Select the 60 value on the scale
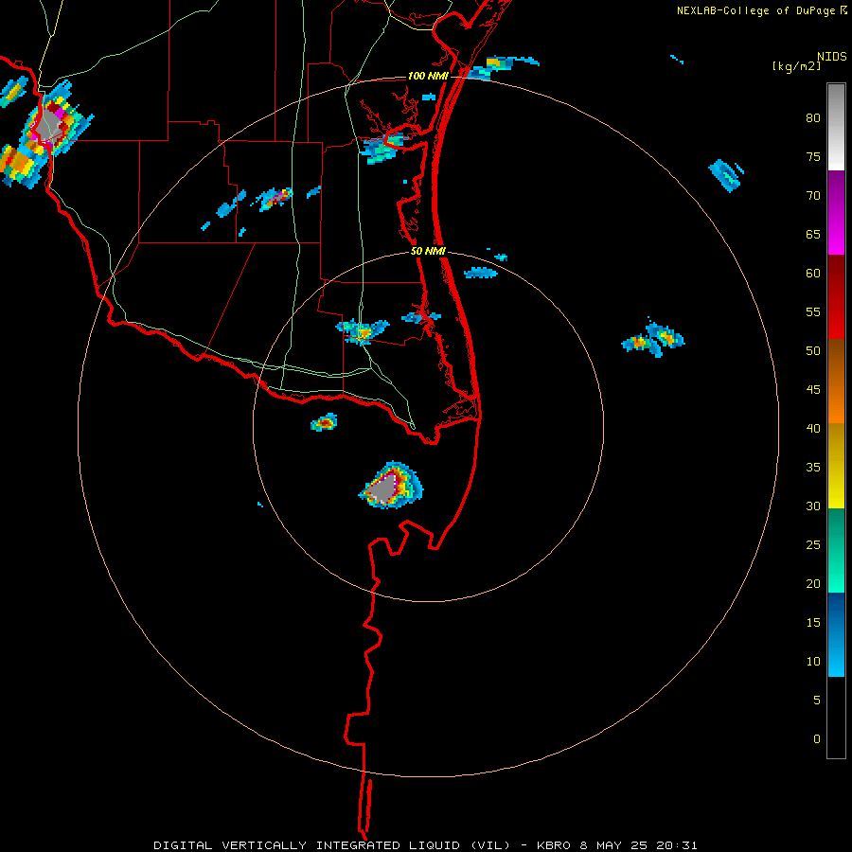Viewport: 852px width, 852px height. coord(813,274)
